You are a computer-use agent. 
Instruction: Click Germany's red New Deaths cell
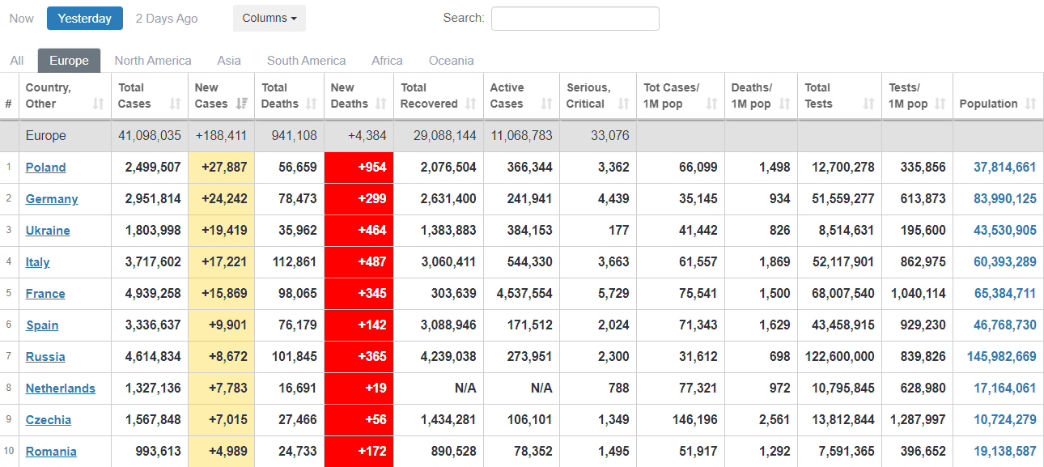(359, 199)
